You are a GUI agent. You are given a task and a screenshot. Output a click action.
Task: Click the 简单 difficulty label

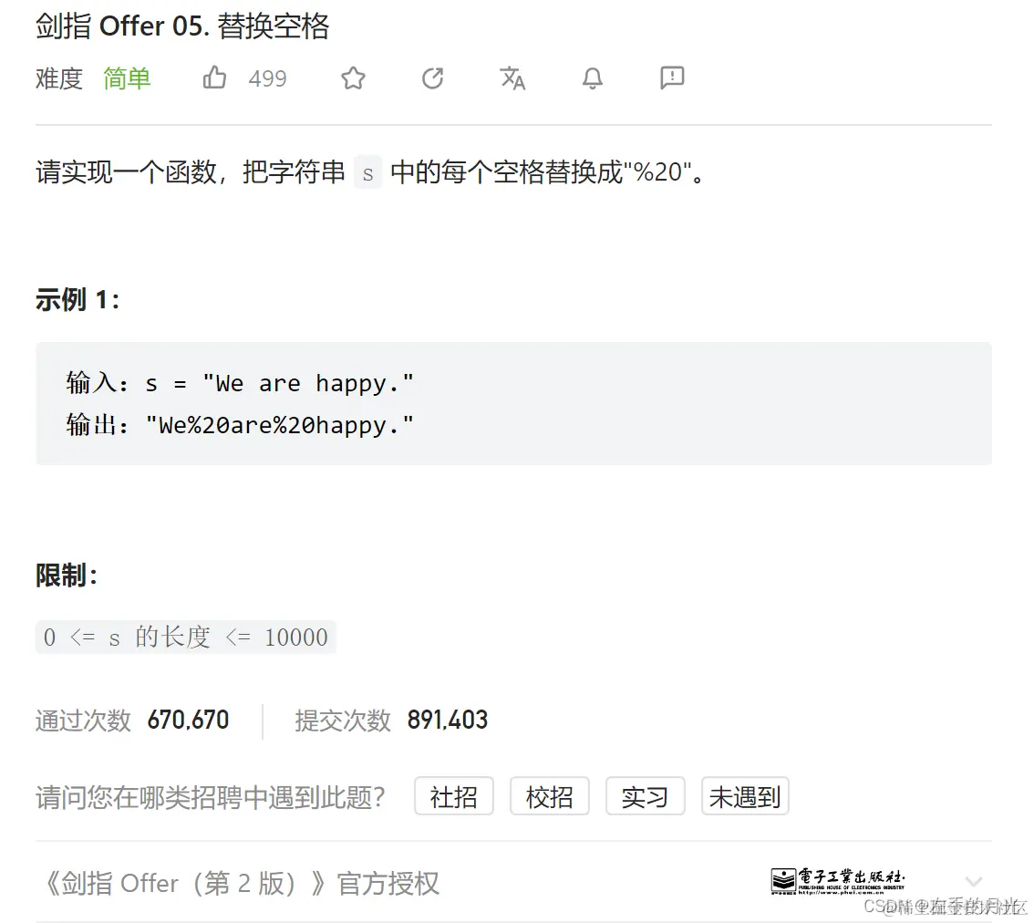[x=127, y=78]
